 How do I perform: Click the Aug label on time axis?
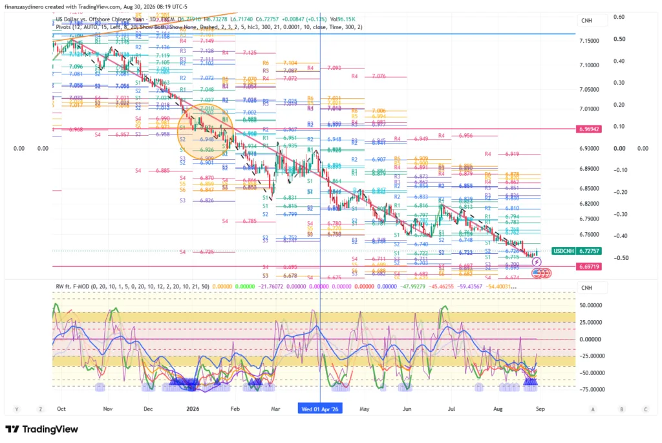[498, 409]
